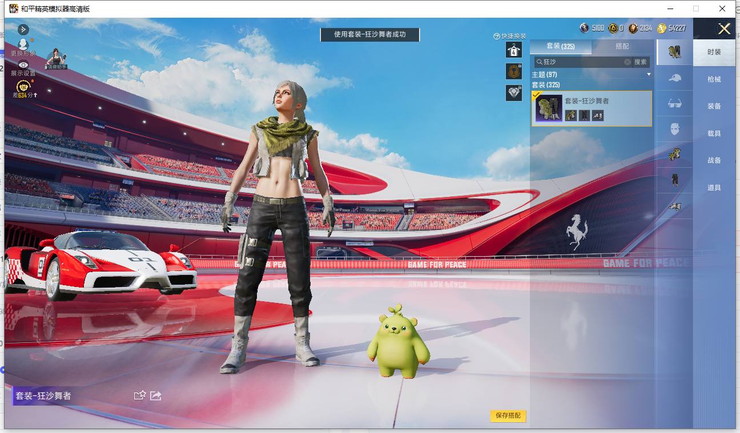Select the locked trophy outfit slot
740x433 pixels.
(x=514, y=71)
